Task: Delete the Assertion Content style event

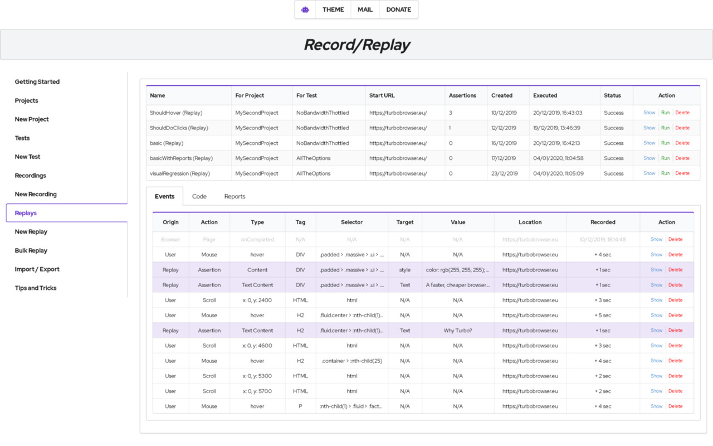Action: pos(675,270)
